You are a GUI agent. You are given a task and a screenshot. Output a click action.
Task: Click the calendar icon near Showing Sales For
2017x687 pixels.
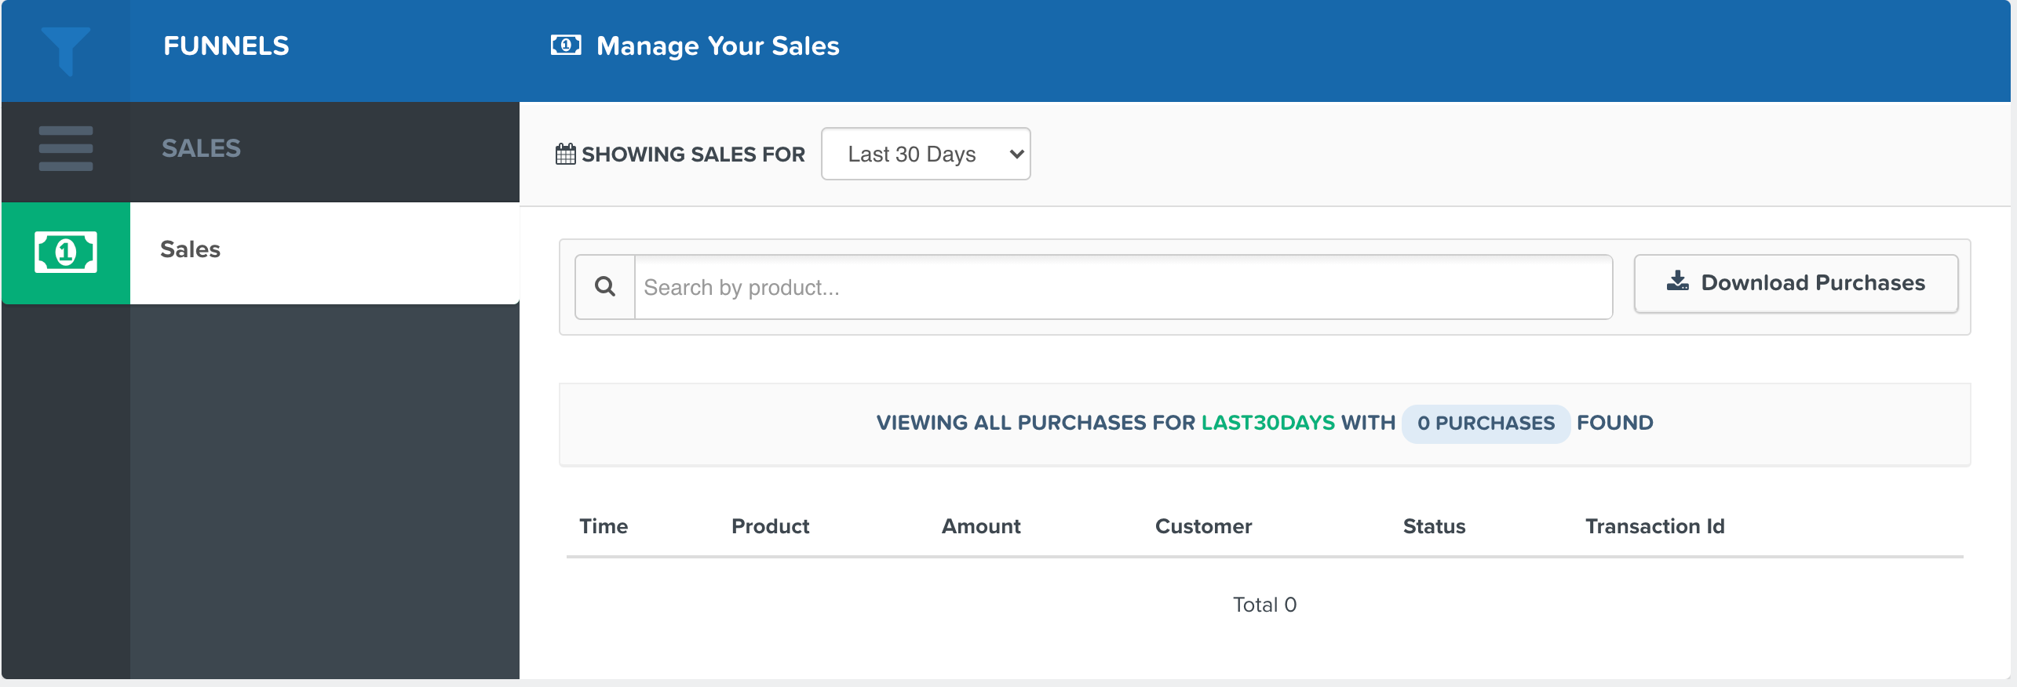coord(566,154)
